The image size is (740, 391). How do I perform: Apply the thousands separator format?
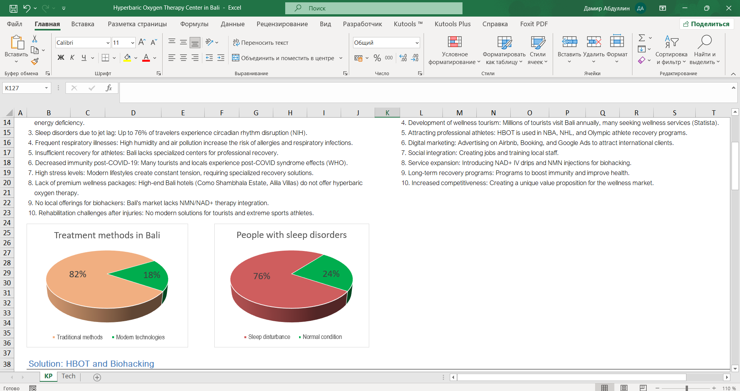click(x=389, y=58)
